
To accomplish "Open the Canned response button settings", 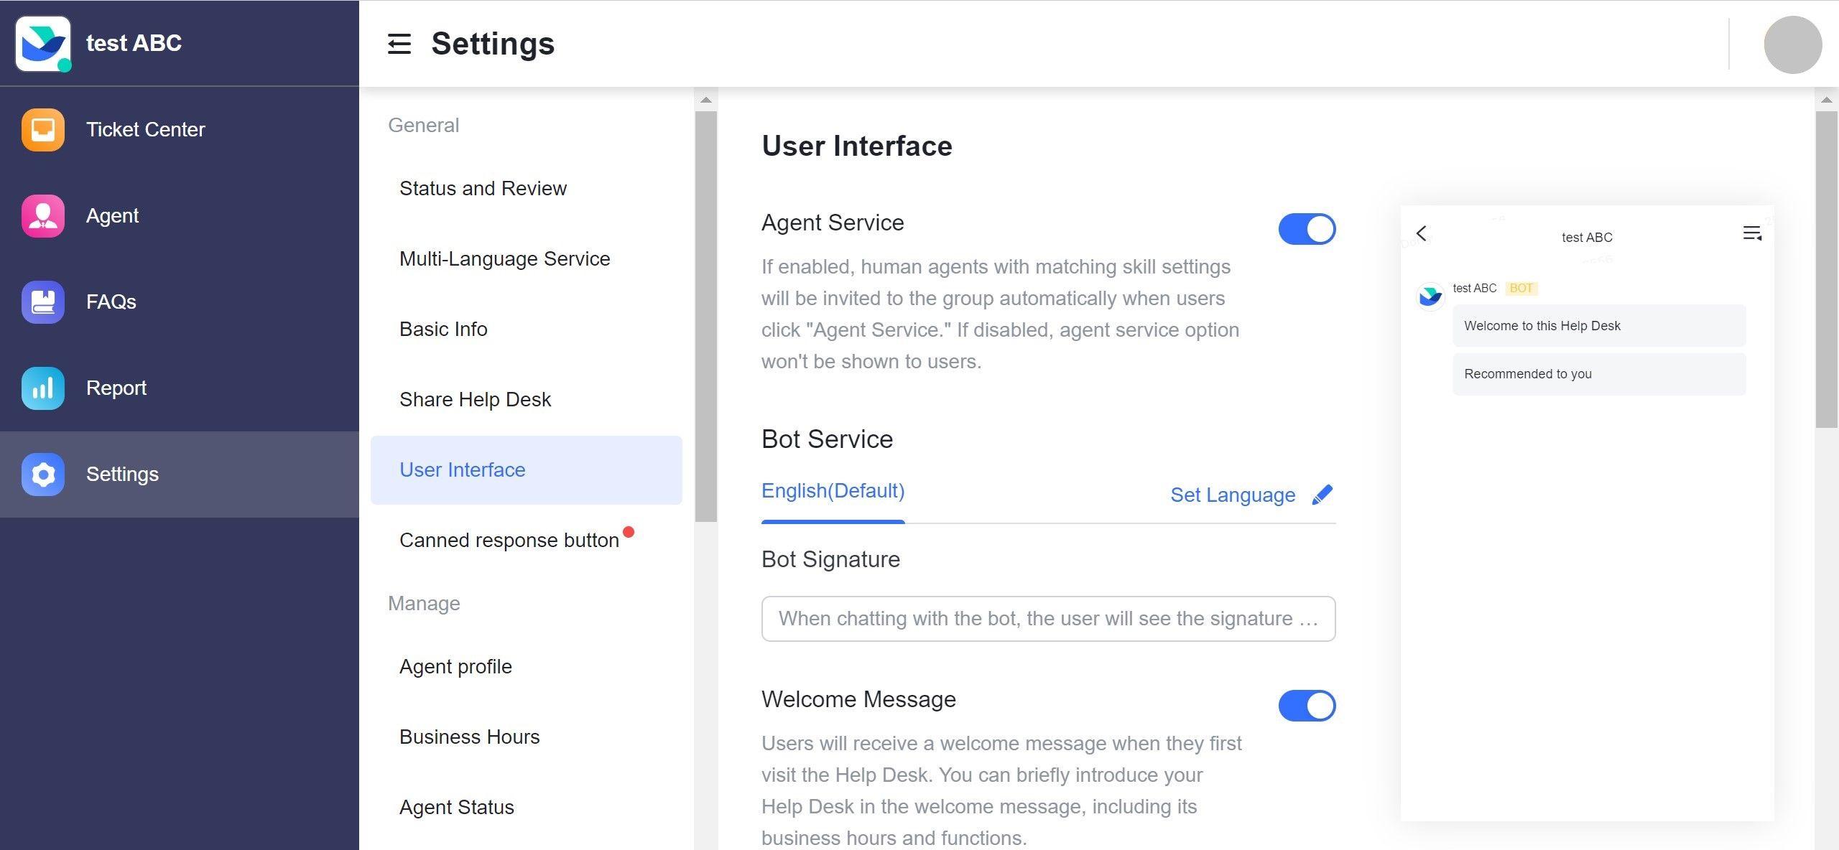I will 509,540.
